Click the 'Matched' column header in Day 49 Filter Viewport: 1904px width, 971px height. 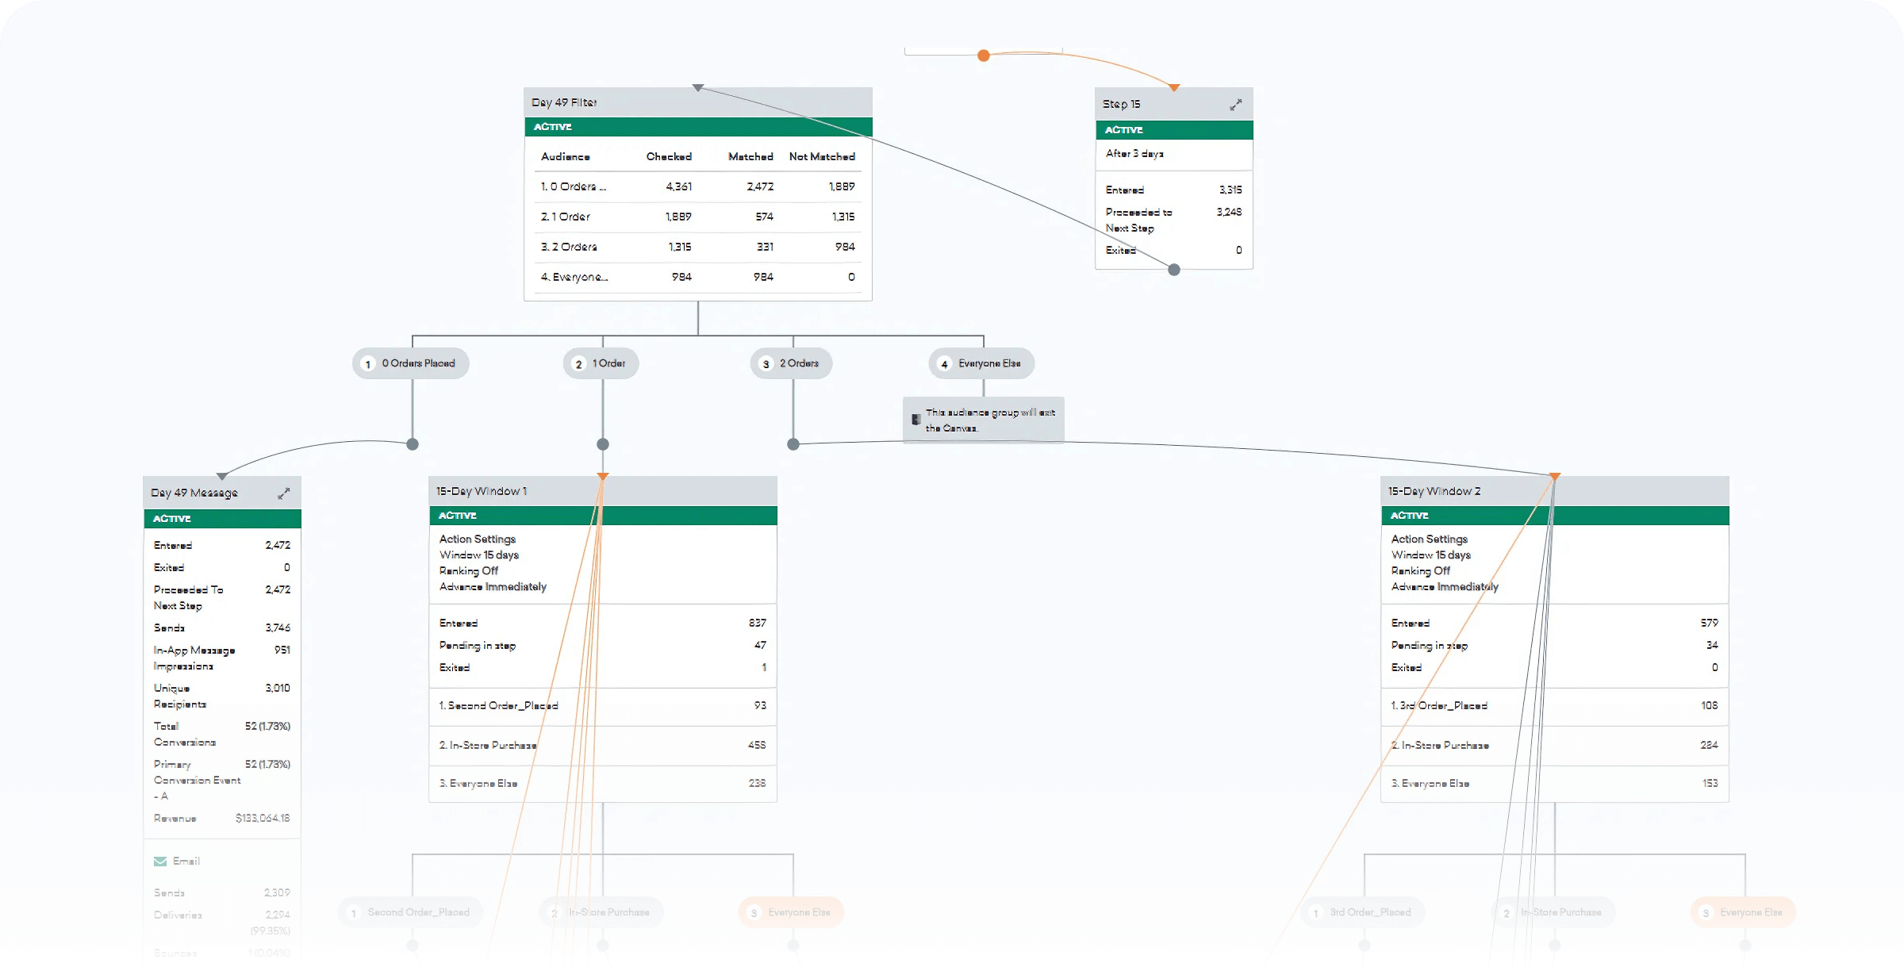(x=749, y=156)
